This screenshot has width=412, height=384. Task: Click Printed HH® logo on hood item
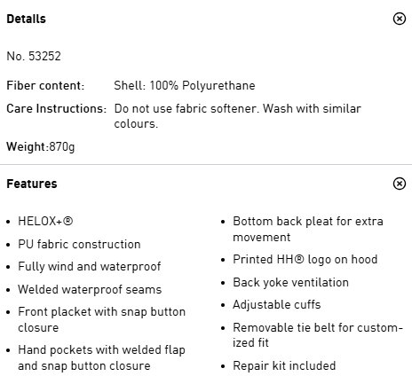point(305,259)
